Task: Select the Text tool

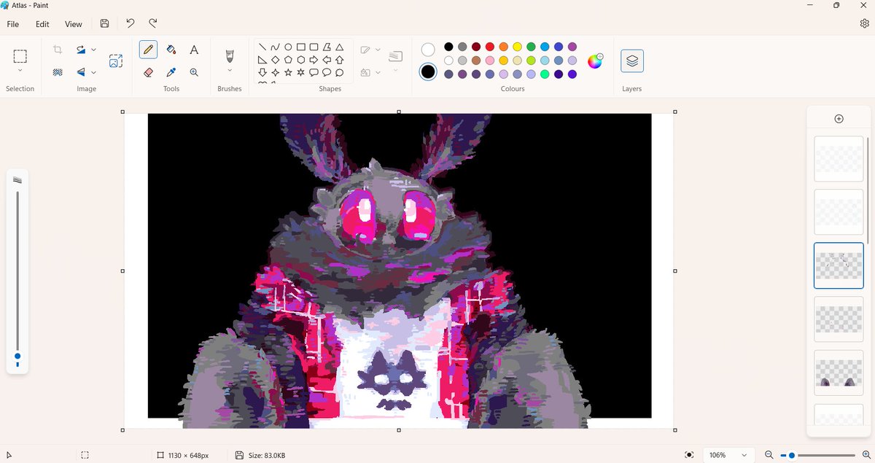Action: pos(194,50)
